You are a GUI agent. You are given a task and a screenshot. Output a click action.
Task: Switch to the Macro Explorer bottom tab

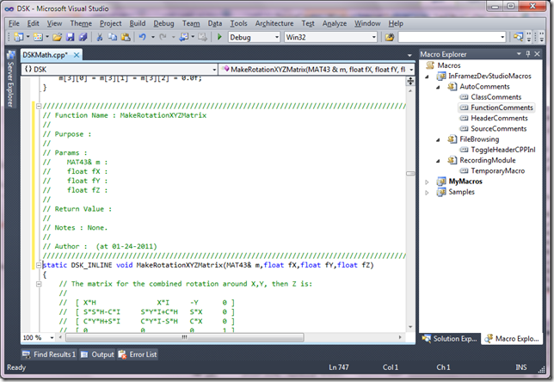coord(512,338)
